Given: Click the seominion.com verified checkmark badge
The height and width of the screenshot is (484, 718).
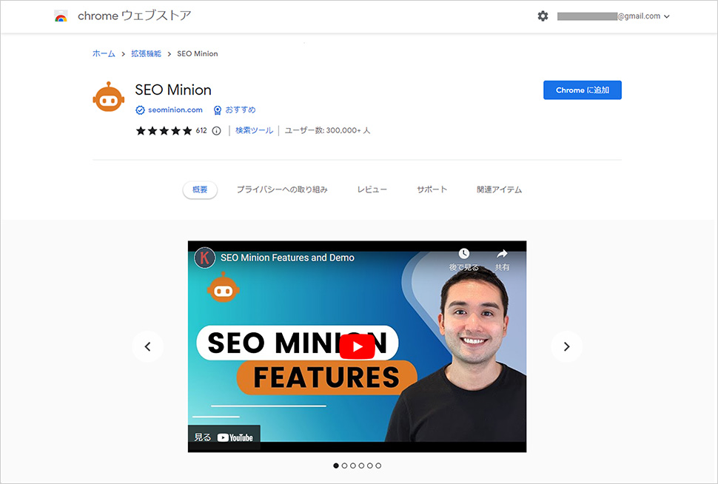Looking at the screenshot, I should pos(140,110).
